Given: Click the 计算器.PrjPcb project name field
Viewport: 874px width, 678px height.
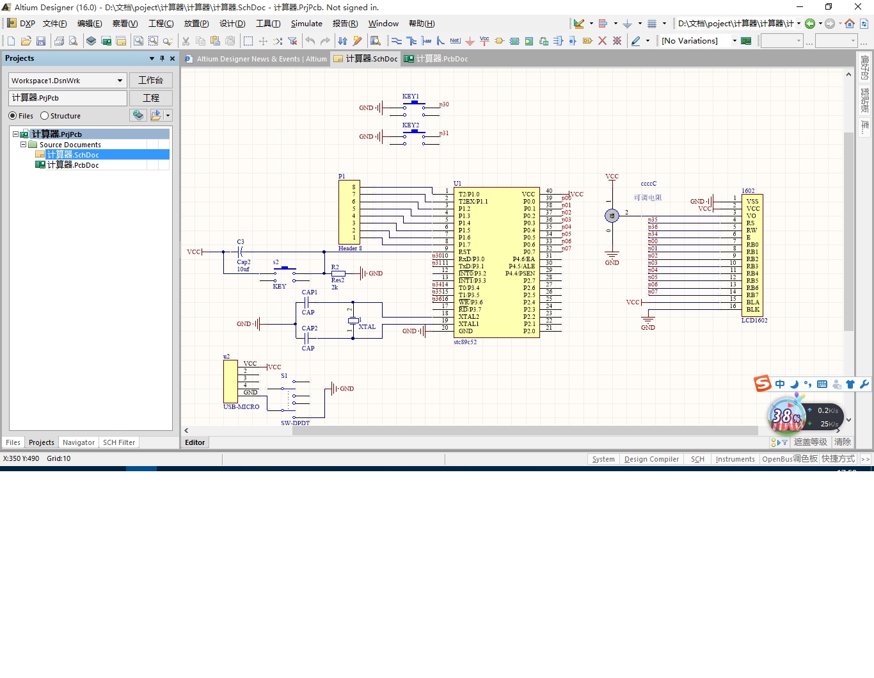Looking at the screenshot, I should click(68, 98).
